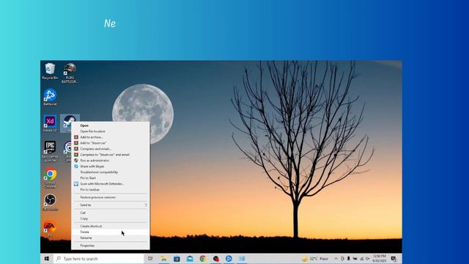The image size is (469, 264).
Task: Show hidden system tray icons
Action: pyautogui.click(x=336, y=259)
